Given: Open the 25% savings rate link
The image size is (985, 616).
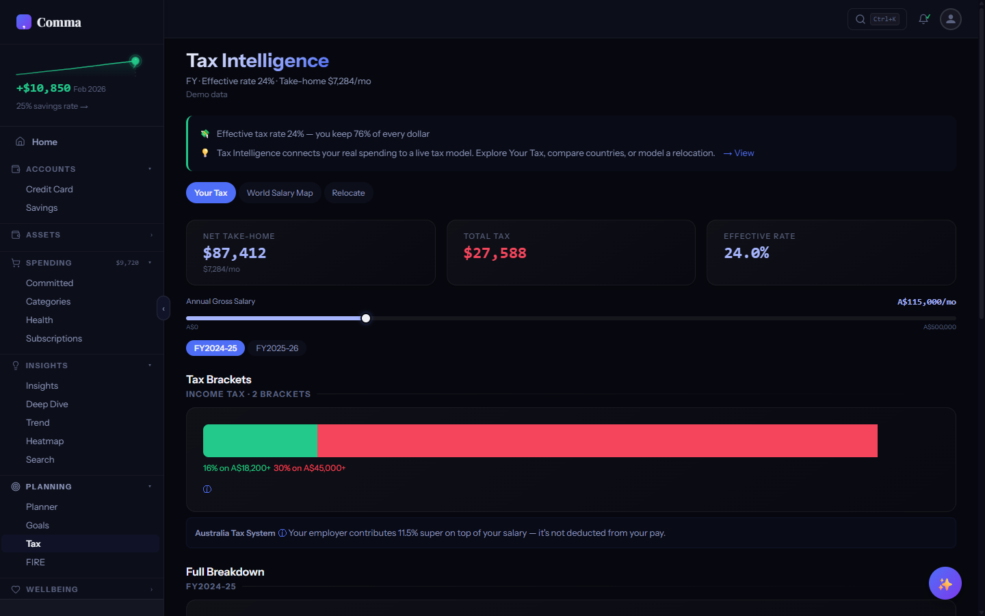Looking at the screenshot, I should click(52, 106).
